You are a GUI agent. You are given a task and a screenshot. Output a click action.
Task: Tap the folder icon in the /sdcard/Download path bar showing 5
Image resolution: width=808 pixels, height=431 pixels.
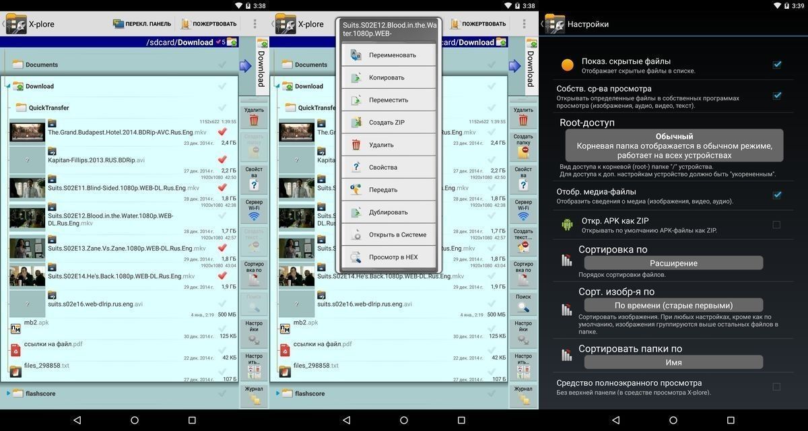pos(232,42)
